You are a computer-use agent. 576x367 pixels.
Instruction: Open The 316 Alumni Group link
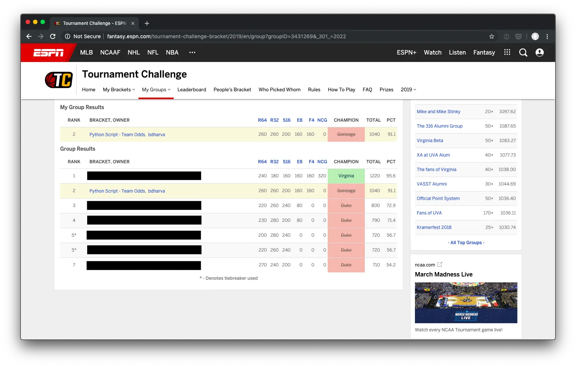[439, 126]
